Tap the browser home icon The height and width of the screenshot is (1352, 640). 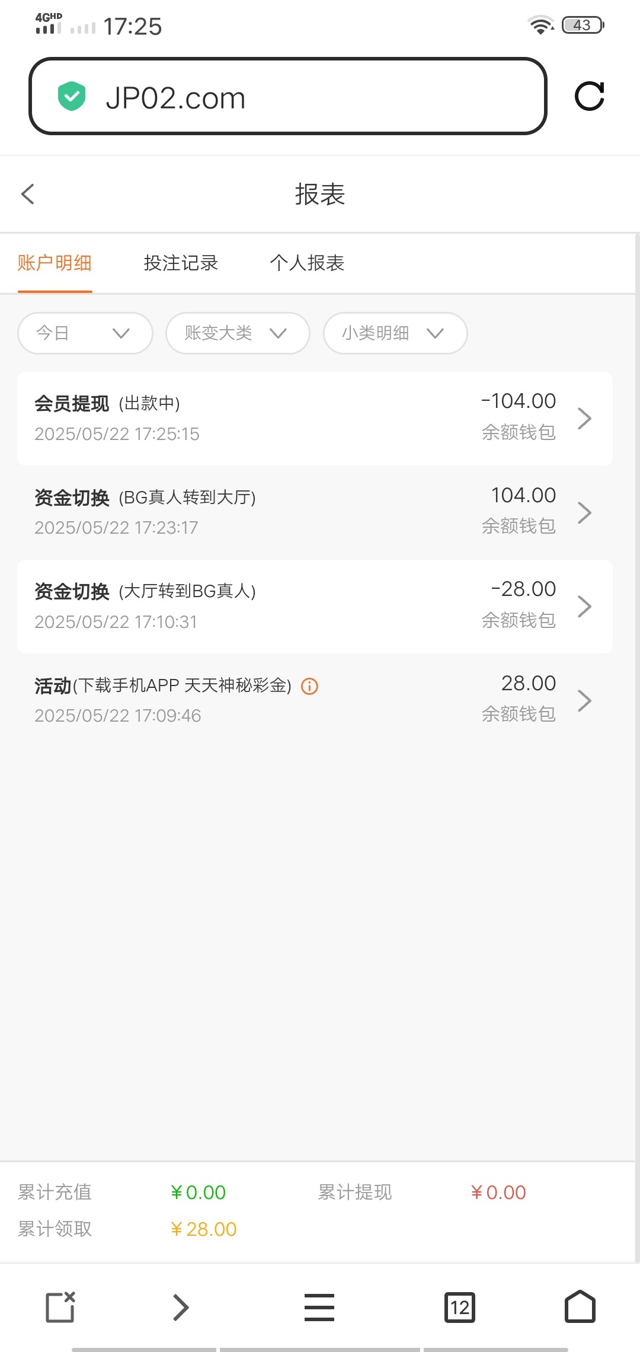[580, 1307]
